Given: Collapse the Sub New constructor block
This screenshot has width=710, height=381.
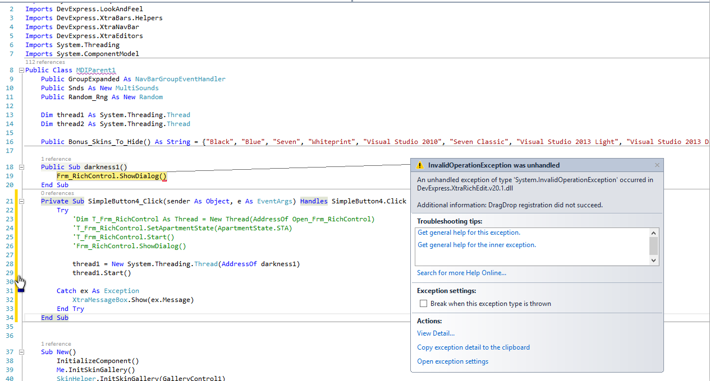Looking at the screenshot, I should click(x=21, y=352).
